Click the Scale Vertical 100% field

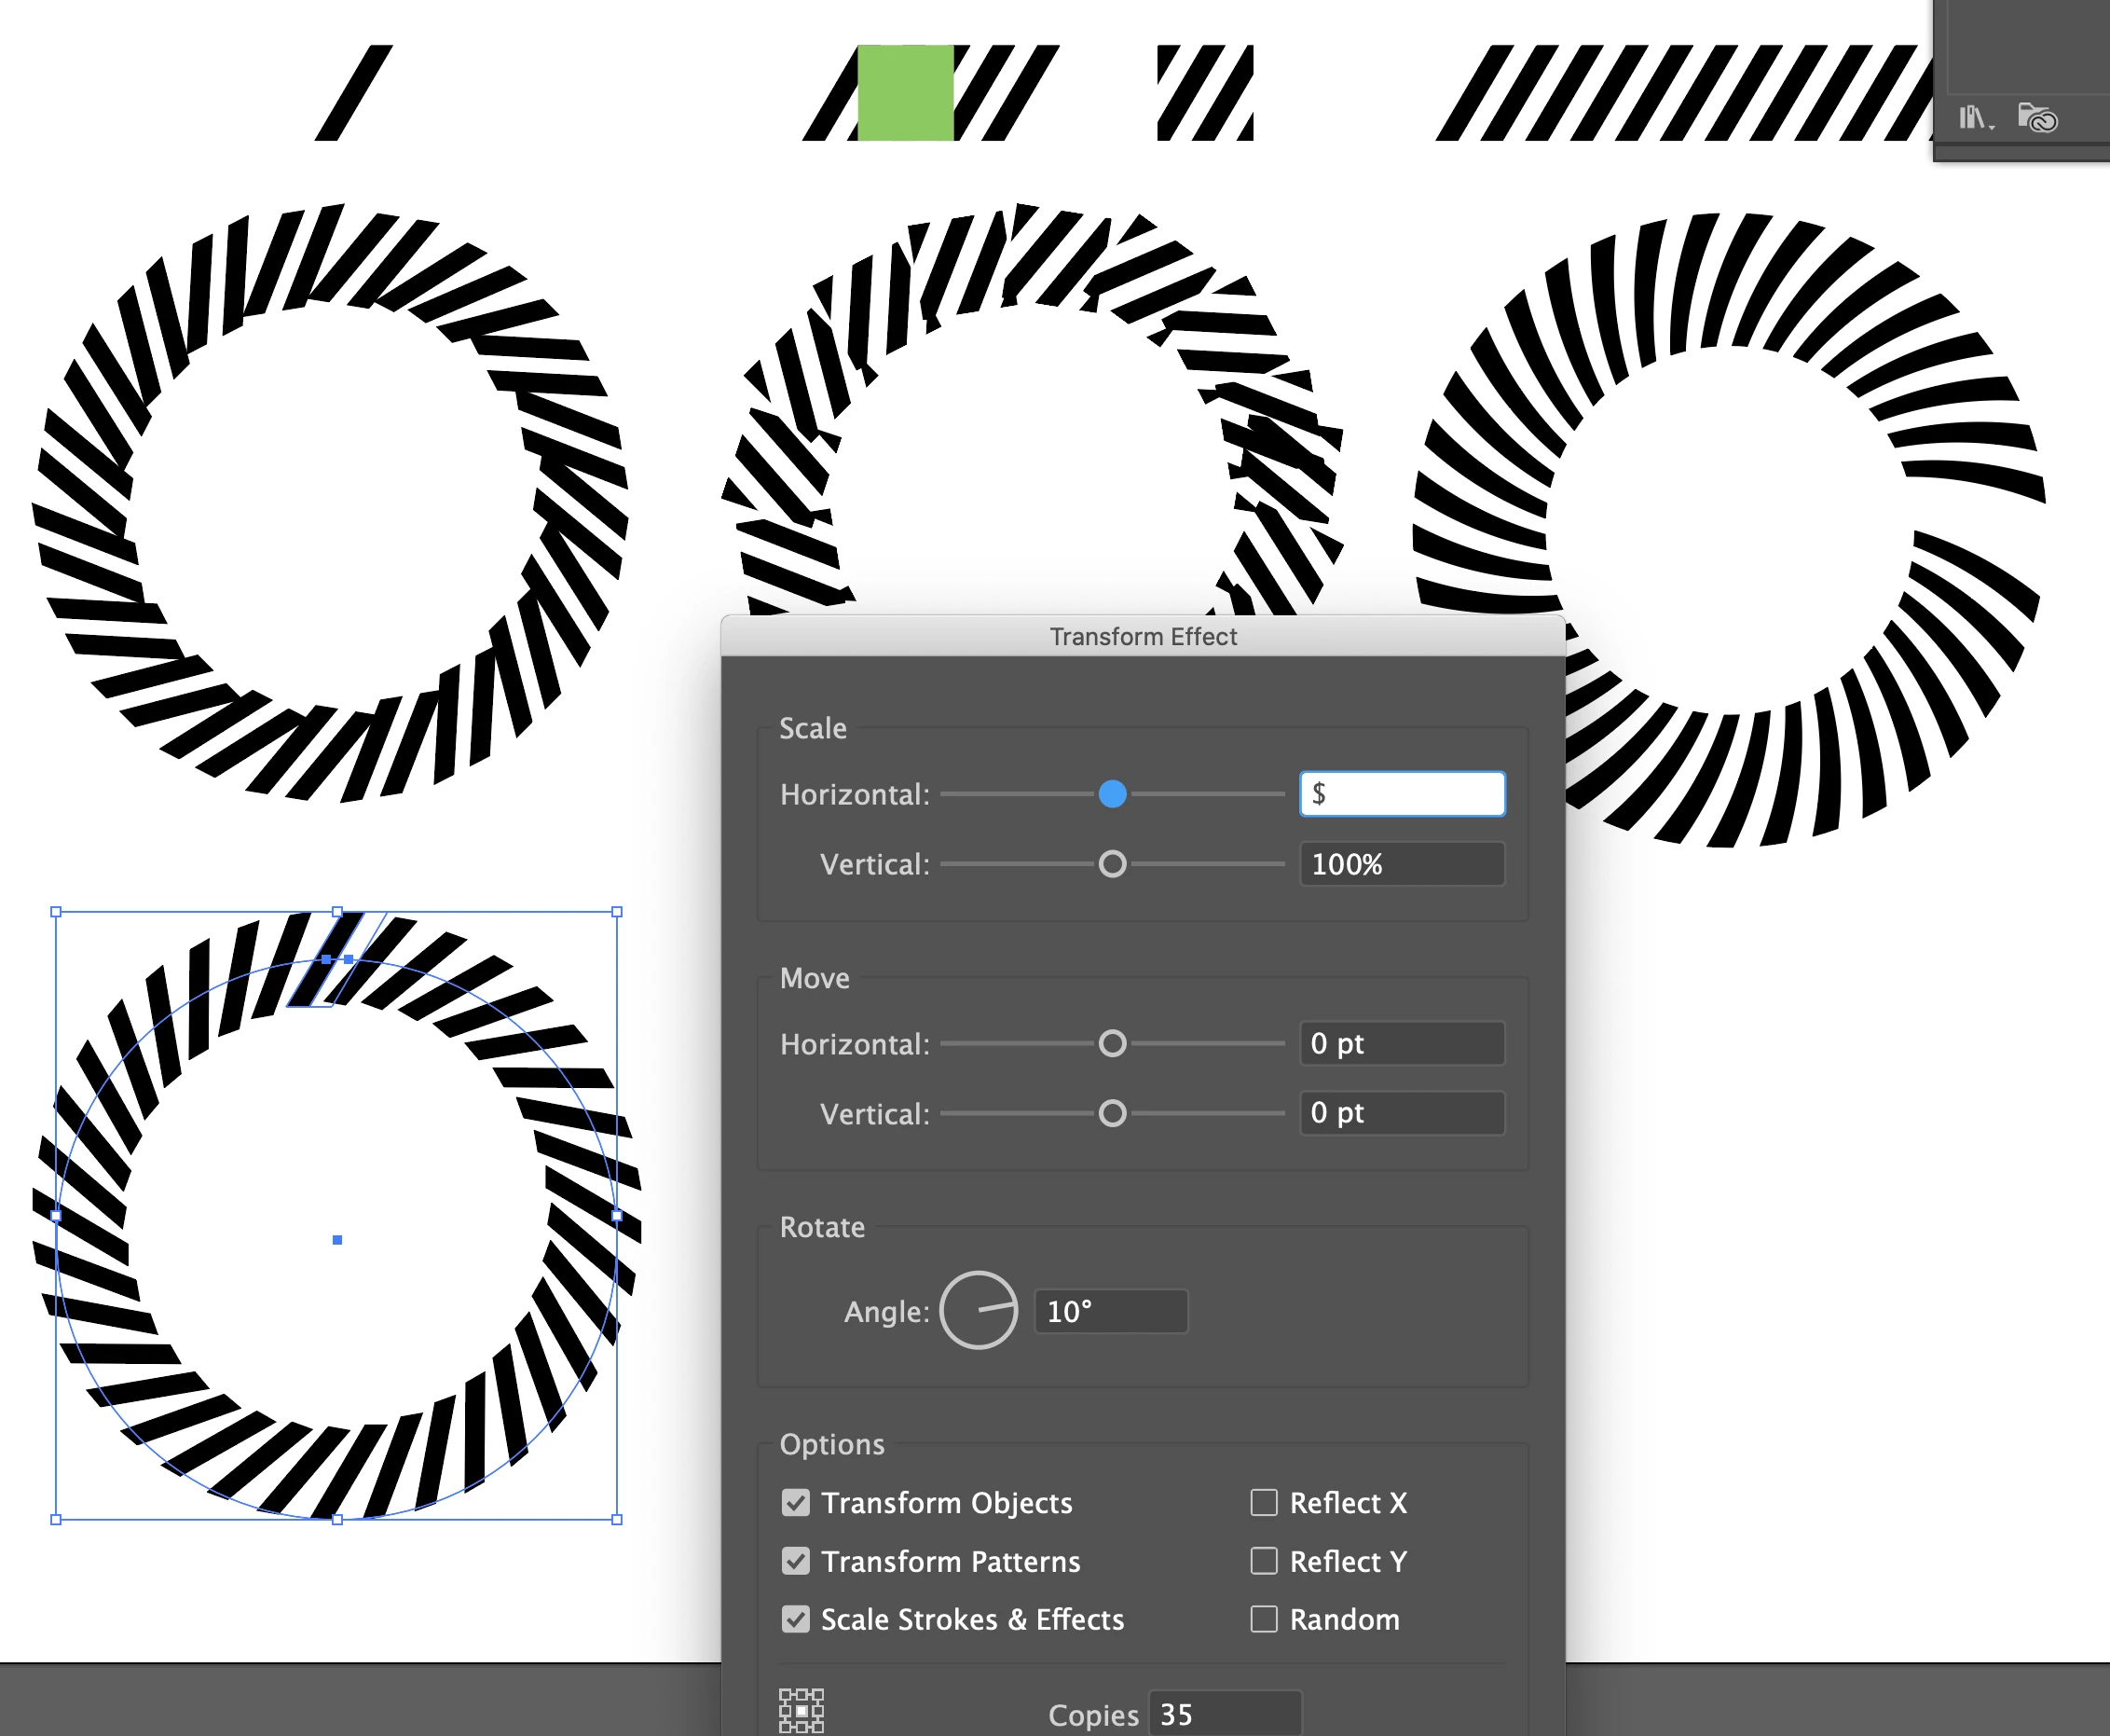click(1402, 864)
